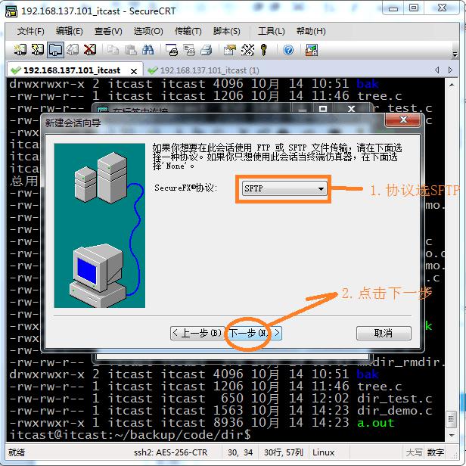Minimize the SecureCRT main window

pos(393,8)
